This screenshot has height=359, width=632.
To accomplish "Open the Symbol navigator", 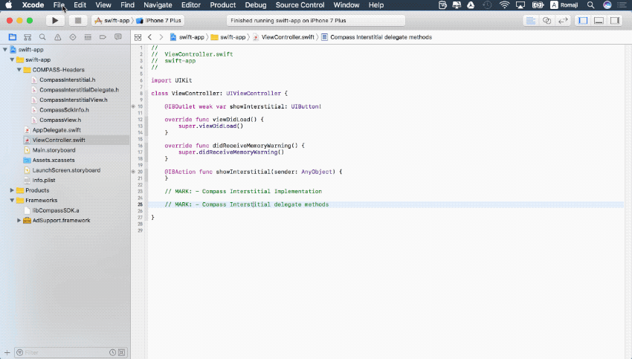I will (28, 37).
